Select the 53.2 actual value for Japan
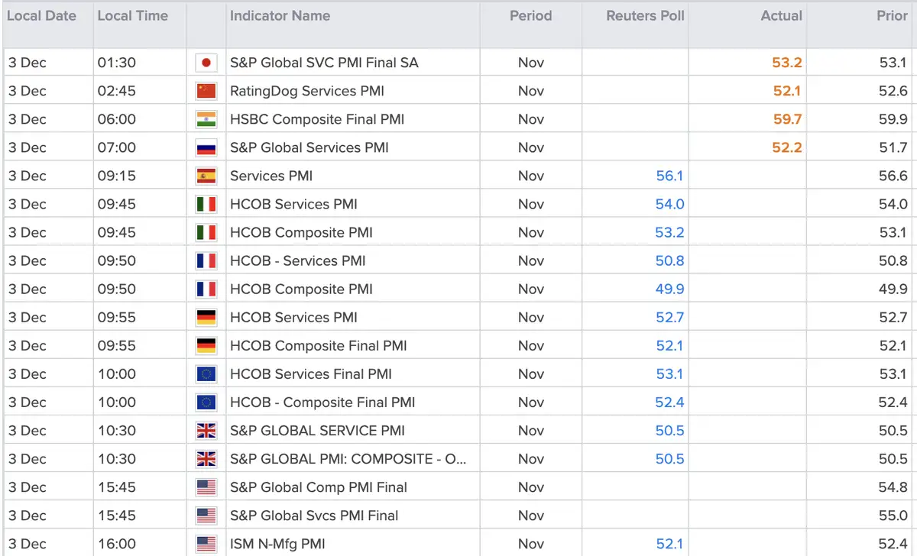917x556 pixels. point(787,63)
